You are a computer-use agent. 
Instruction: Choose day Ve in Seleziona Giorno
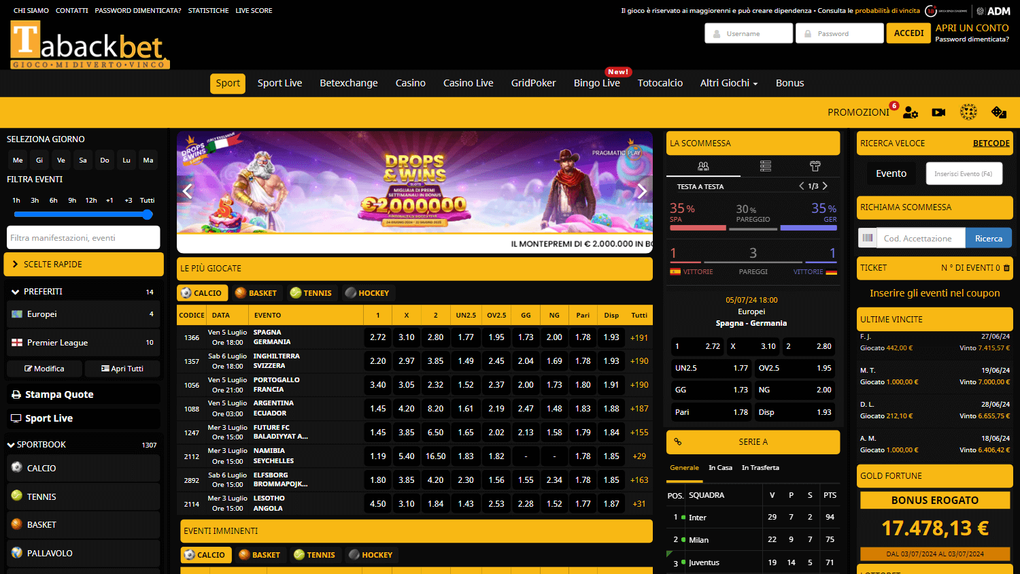(61, 161)
